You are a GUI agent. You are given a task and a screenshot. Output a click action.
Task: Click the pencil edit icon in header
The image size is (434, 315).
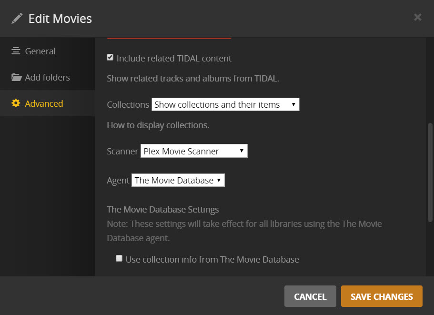pos(17,19)
